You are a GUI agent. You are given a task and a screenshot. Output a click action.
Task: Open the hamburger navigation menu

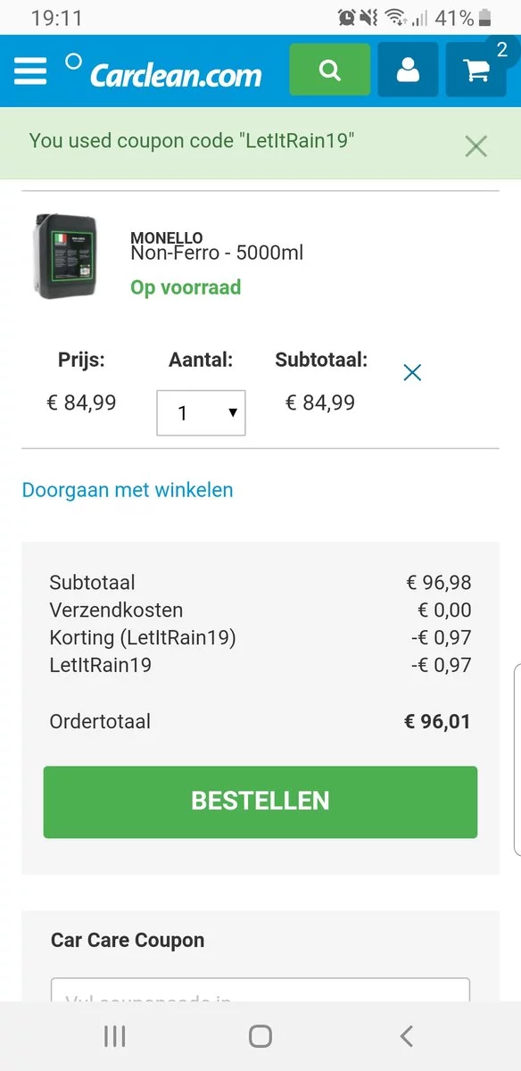(30, 71)
